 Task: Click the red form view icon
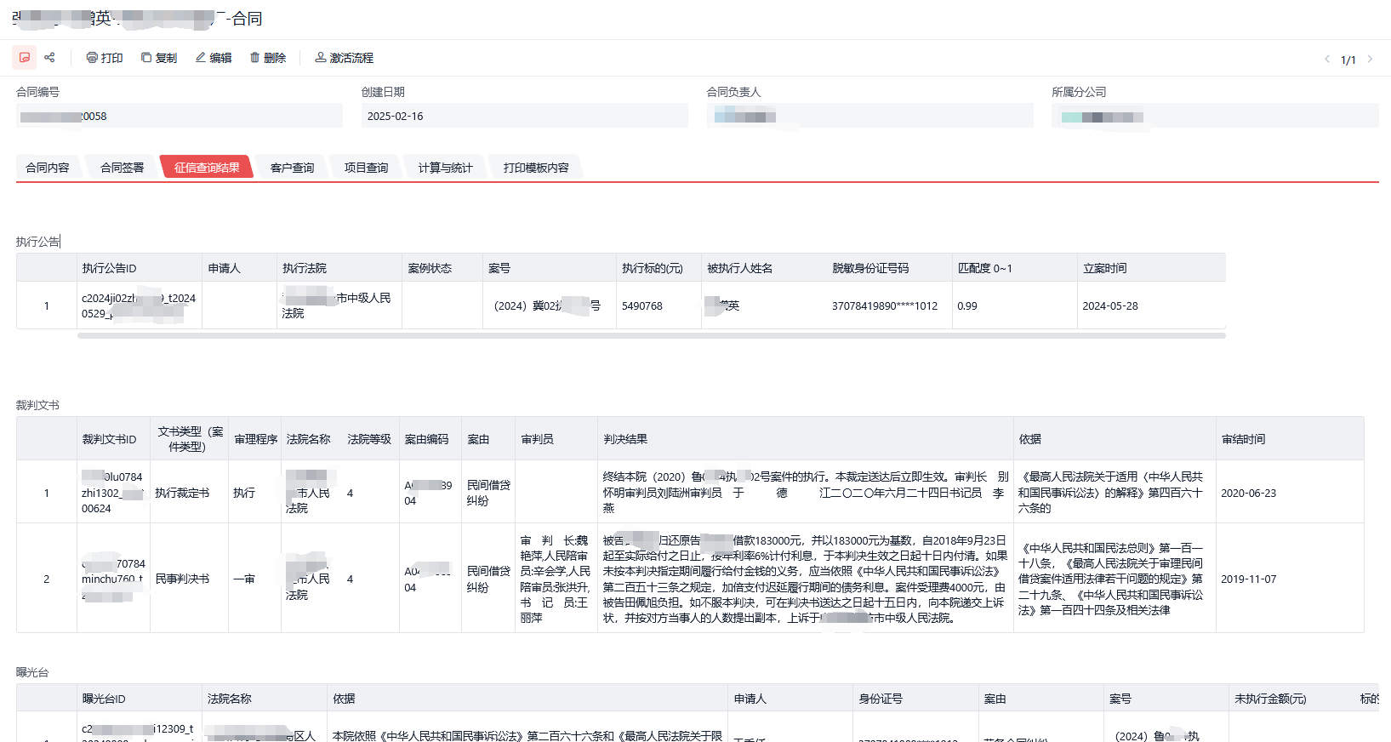click(x=25, y=58)
